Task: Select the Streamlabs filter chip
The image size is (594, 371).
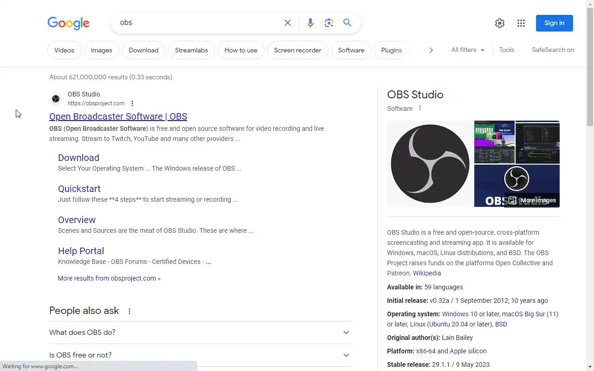Action: point(191,50)
